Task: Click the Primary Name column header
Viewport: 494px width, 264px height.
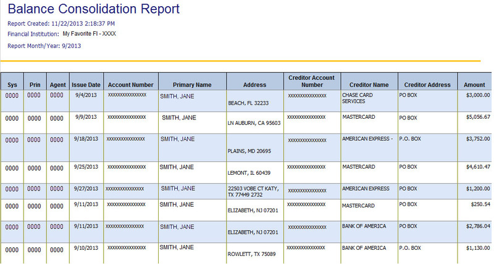Action: click(192, 85)
